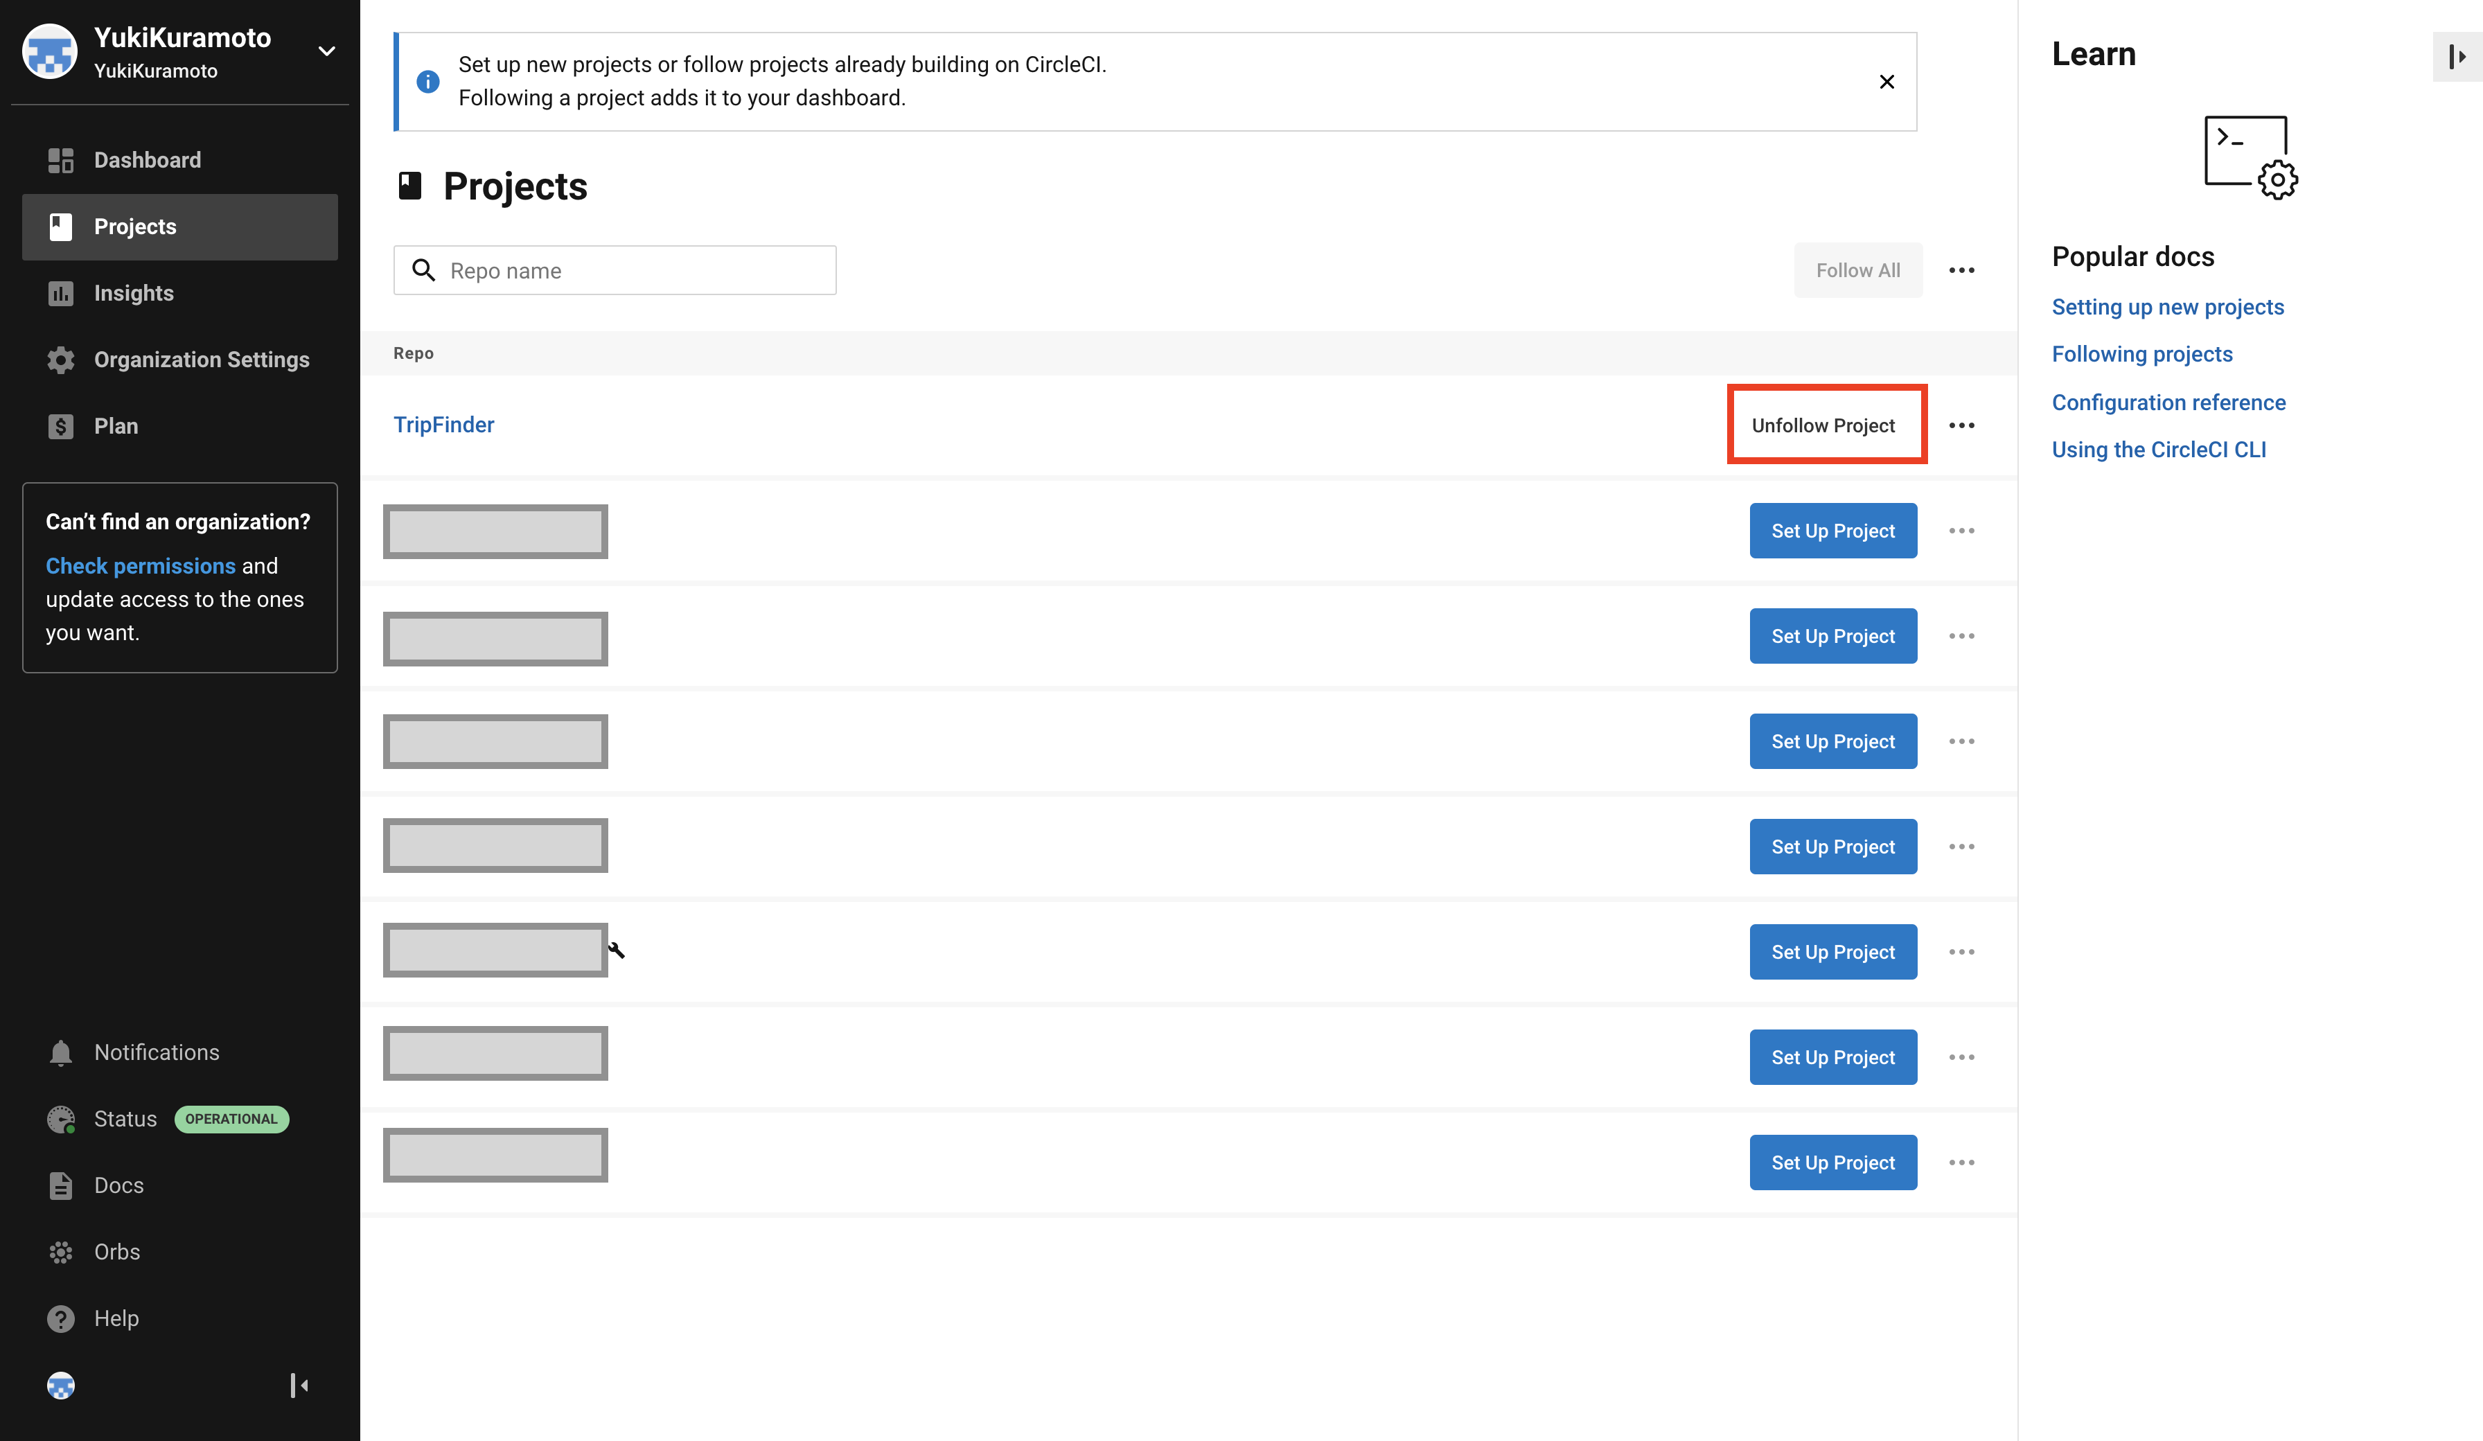
Task: Click the Organization Settings gear icon
Action: tap(61, 360)
